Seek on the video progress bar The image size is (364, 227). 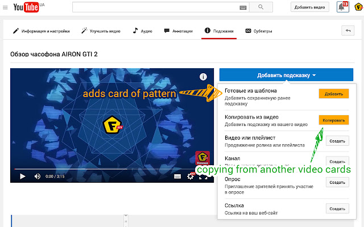tap(105, 169)
